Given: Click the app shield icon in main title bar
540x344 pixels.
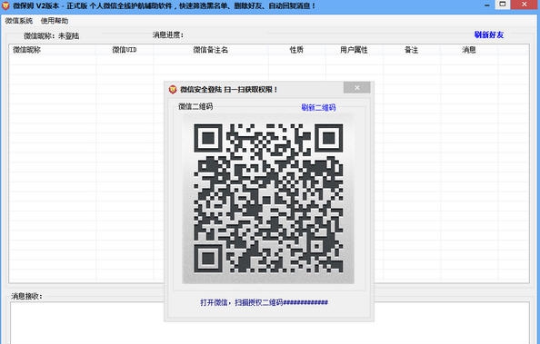Looking at the screenshot, I should pyautogui.click(x=5, y=5).
